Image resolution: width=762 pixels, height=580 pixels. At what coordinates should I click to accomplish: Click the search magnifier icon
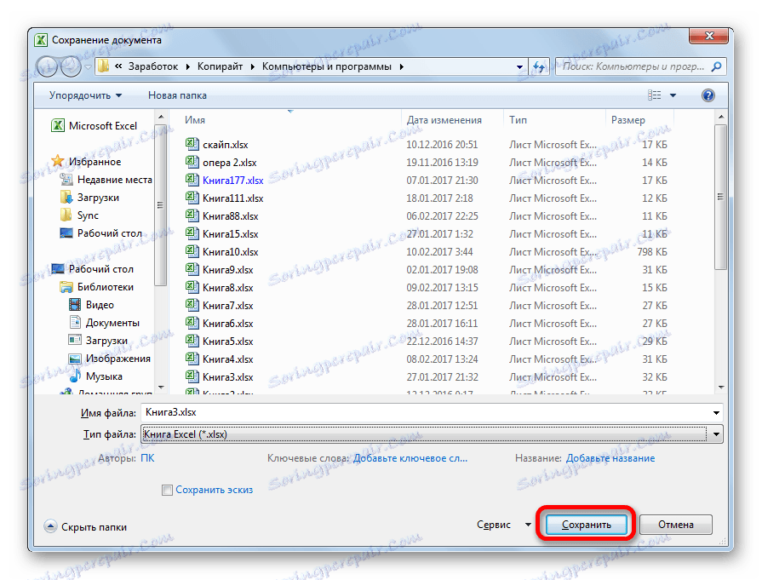716,66
